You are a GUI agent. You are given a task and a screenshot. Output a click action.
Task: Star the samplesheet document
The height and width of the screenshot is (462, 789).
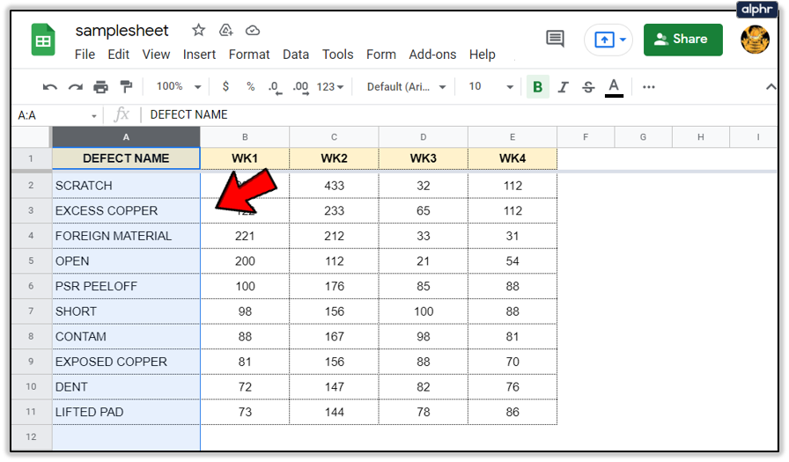198,31
